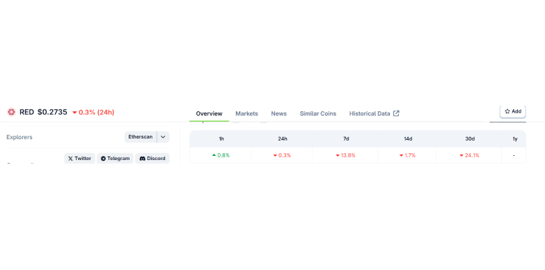Click the Explorers label
This screenshot has width=545, height=270.
tap(19, 137)
